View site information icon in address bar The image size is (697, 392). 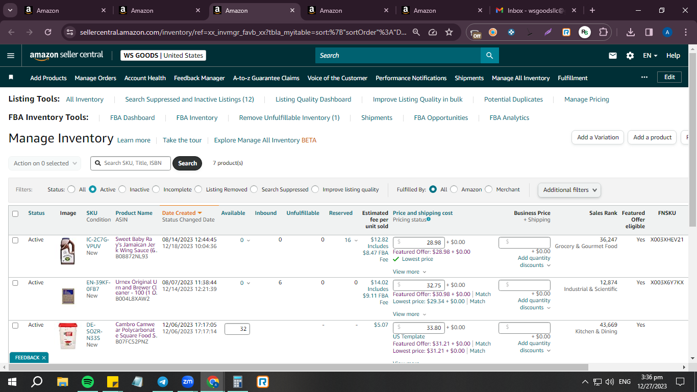70,32
